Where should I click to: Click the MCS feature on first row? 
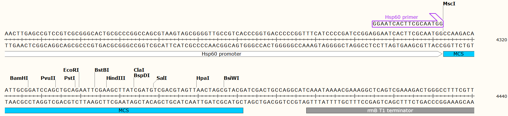coord(459,54)
